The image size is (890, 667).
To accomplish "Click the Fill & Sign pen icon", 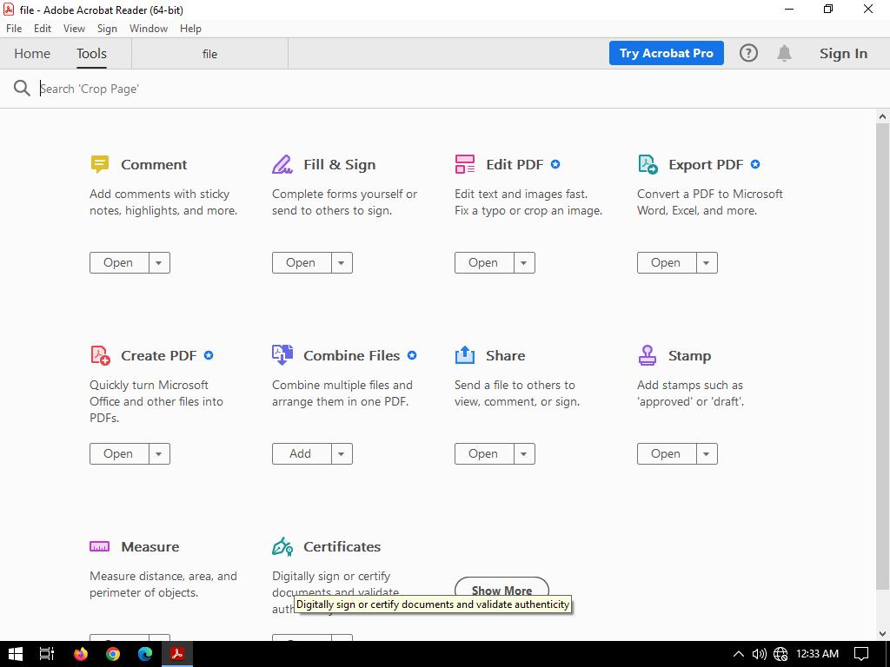I will click(x=282, y=164).
